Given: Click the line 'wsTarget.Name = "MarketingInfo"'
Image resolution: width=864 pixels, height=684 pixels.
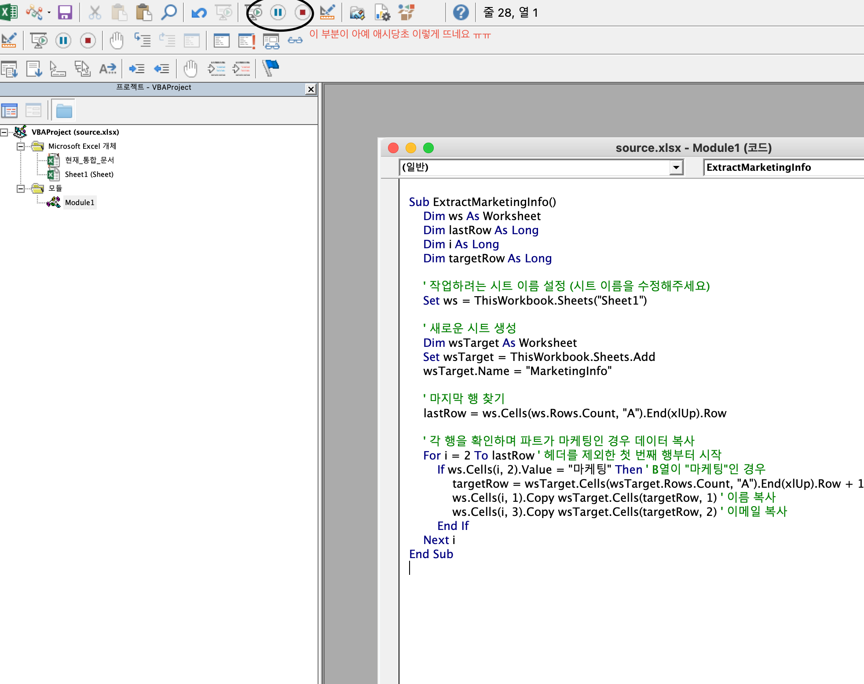Looking at the screenshot, I should [517, 371].
